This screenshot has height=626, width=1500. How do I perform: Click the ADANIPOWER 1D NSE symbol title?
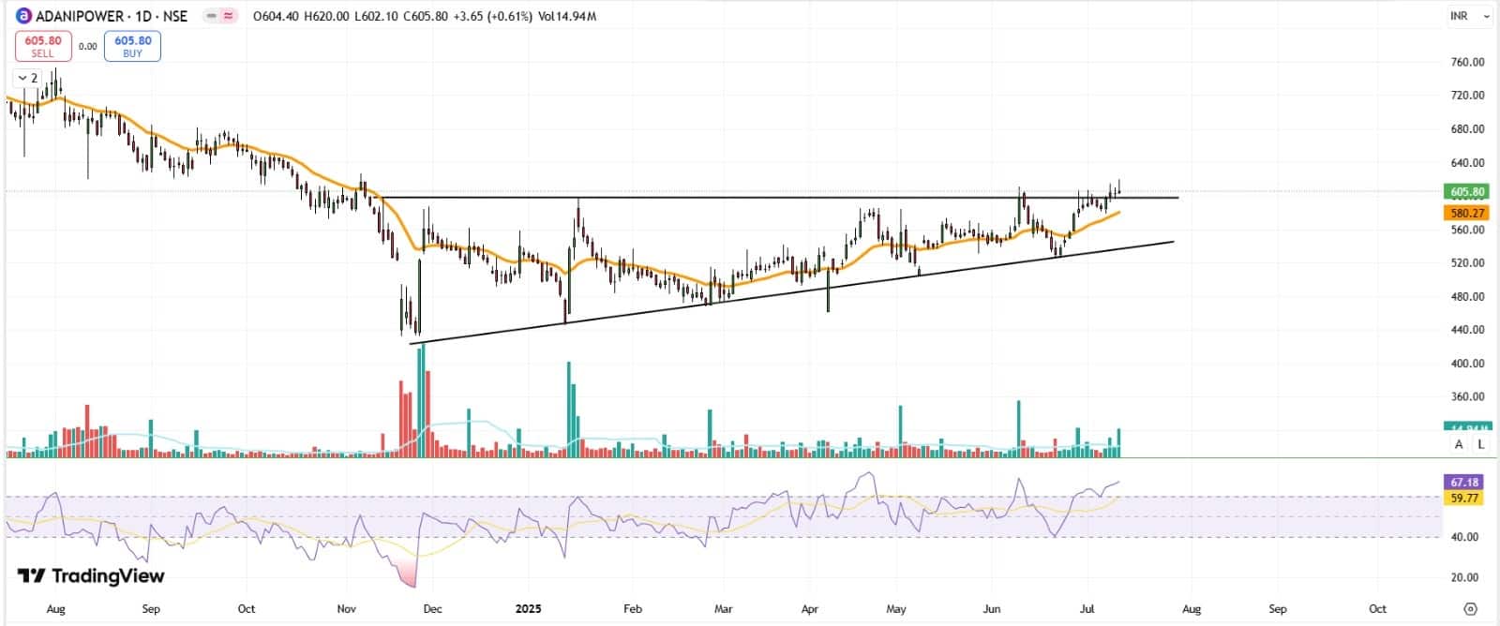tap(112, 16)
